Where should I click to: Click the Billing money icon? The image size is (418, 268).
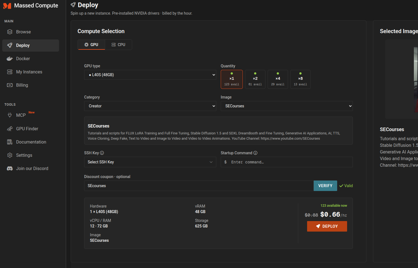coord(10,85)
